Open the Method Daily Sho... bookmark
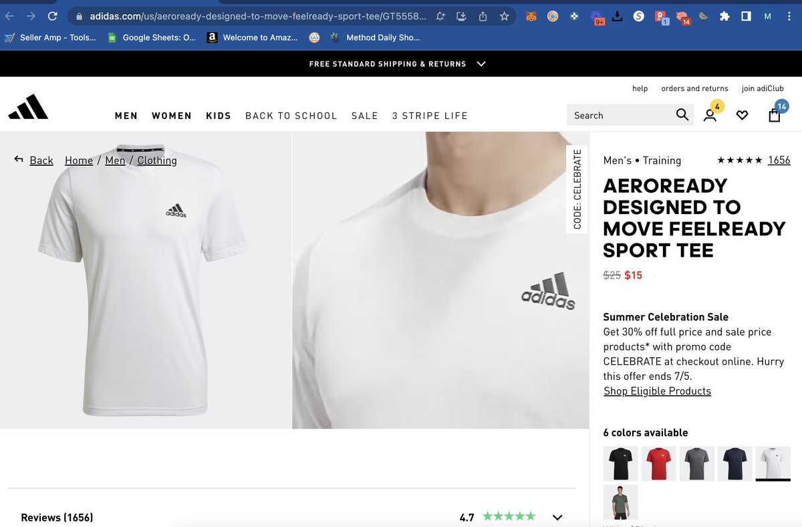The width and height of the screenshot is (802, 527). [375, 37]
